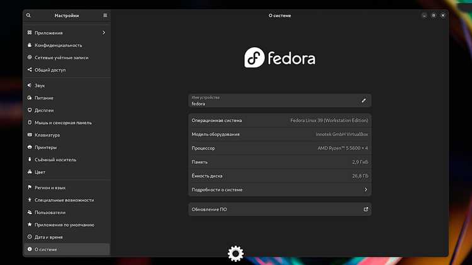Click the speaker icon beside Звук
472x265 pixels.
(x=30, y=85)
